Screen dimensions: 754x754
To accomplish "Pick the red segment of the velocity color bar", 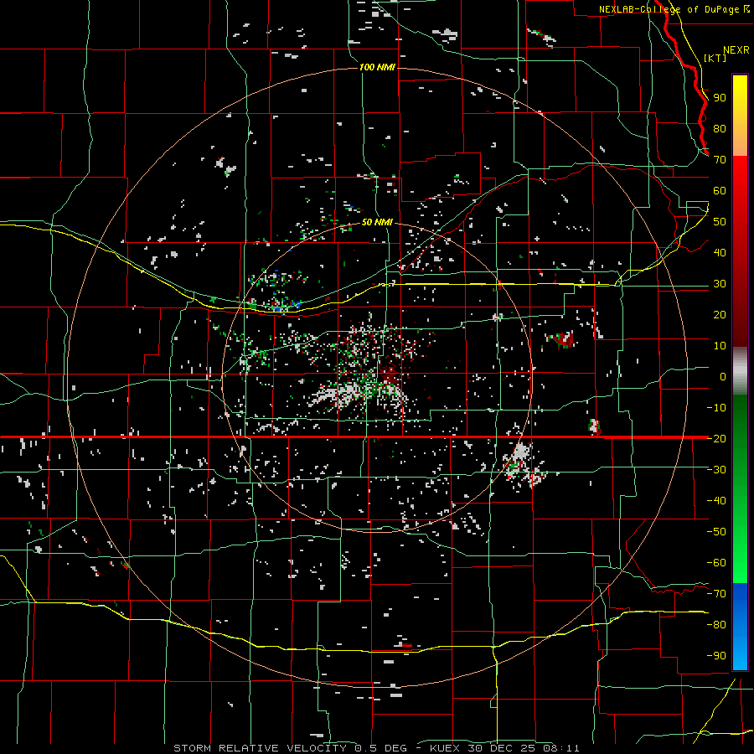I will pyautogui.click(x=740, y=251).
